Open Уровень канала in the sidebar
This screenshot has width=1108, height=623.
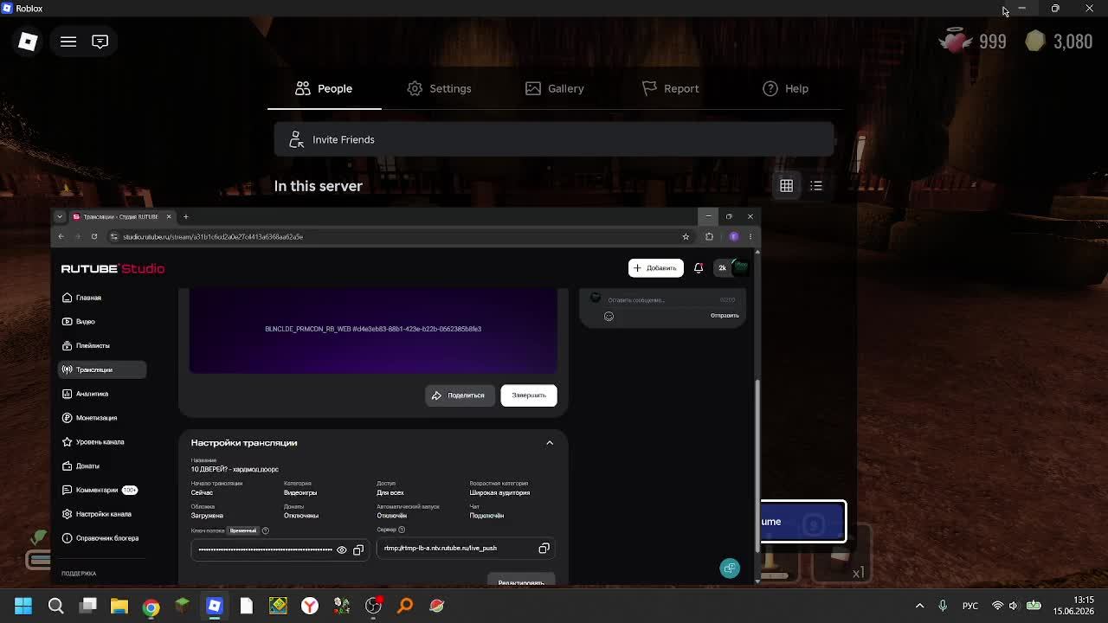(x=101, y=442)
